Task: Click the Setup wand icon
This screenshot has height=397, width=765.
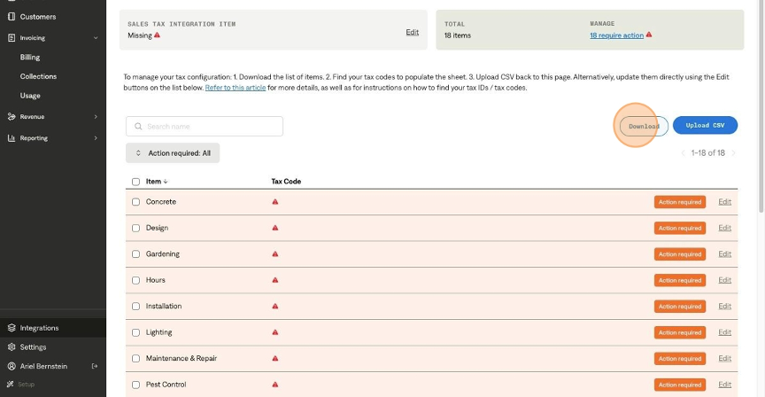Action: (12, 384)
